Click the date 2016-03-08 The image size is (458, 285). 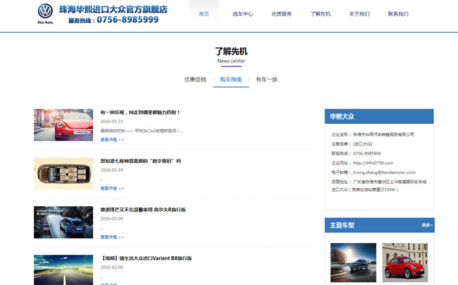point(111,267)
